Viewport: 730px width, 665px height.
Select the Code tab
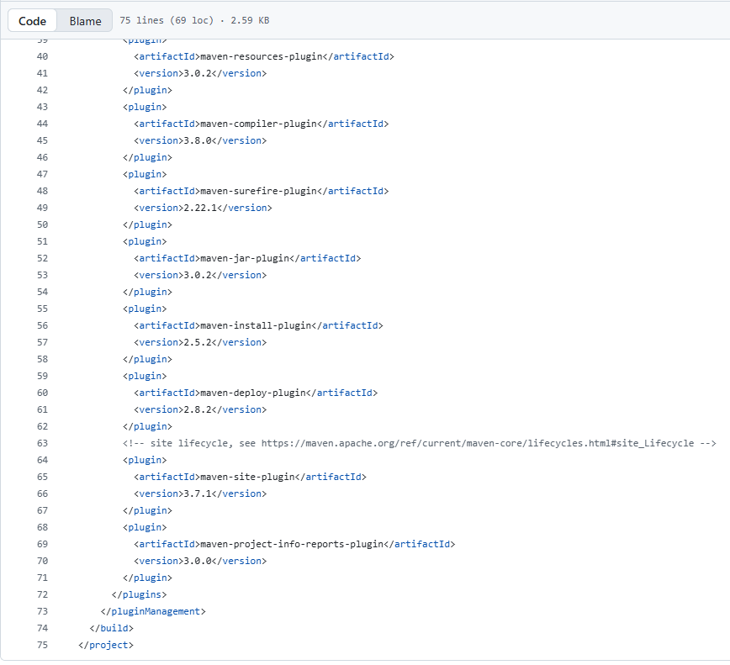pyautogui.click(x=32, y=20)
